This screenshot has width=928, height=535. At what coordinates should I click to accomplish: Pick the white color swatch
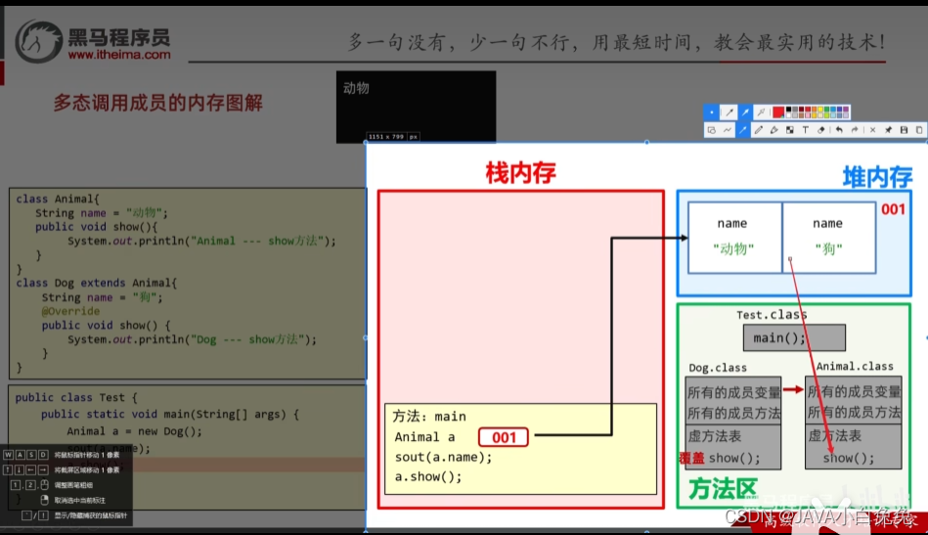point(789,115)
